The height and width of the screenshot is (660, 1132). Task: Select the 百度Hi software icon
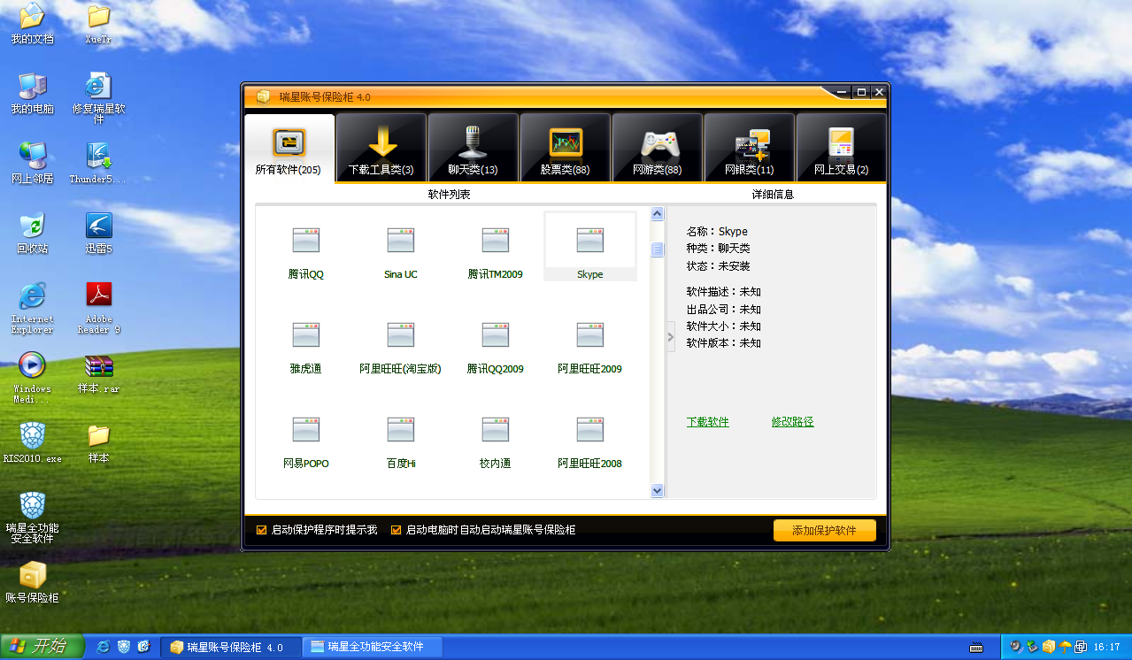[x=400, y=429]
